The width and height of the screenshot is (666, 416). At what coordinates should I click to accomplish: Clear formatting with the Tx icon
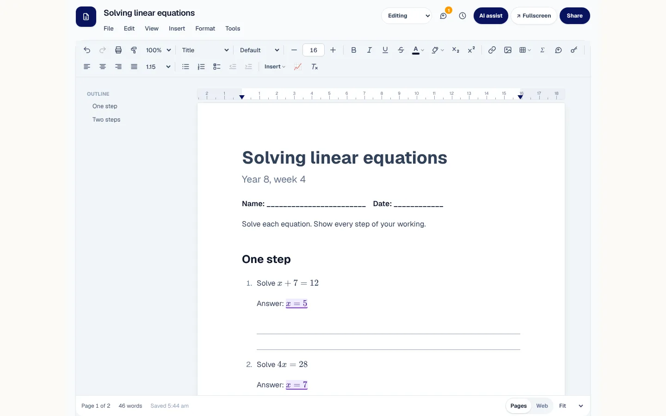pos(314,67)
